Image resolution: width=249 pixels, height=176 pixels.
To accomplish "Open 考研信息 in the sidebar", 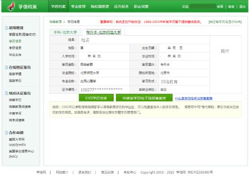I will coord(15,48).
